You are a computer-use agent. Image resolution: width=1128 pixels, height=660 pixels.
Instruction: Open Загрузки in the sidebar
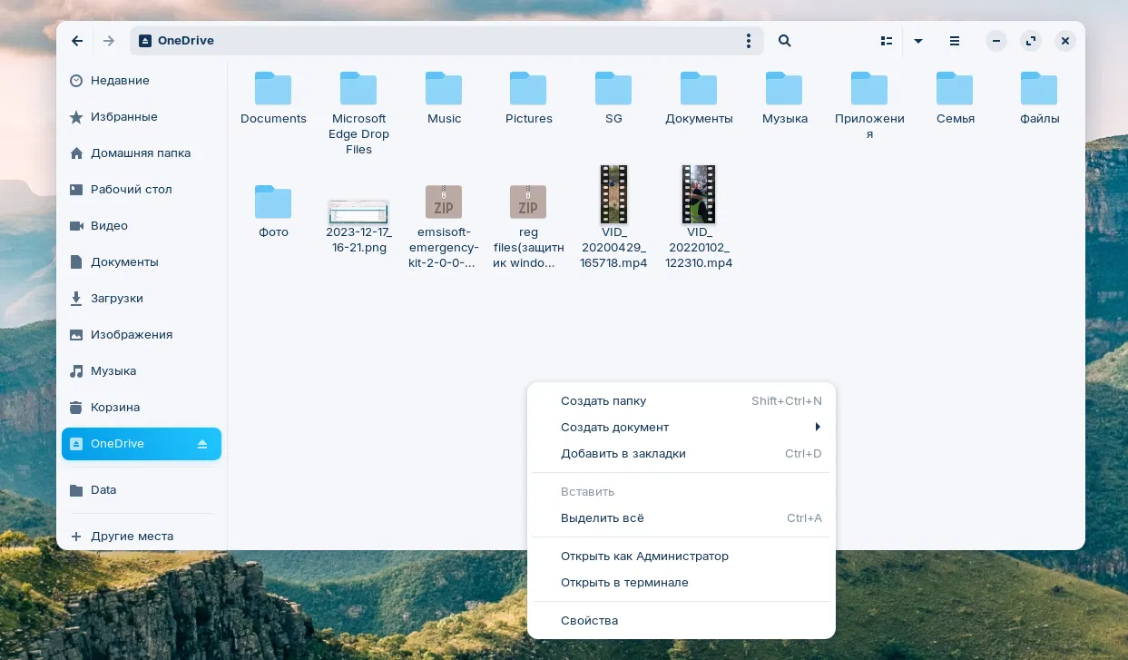(142, 299)
